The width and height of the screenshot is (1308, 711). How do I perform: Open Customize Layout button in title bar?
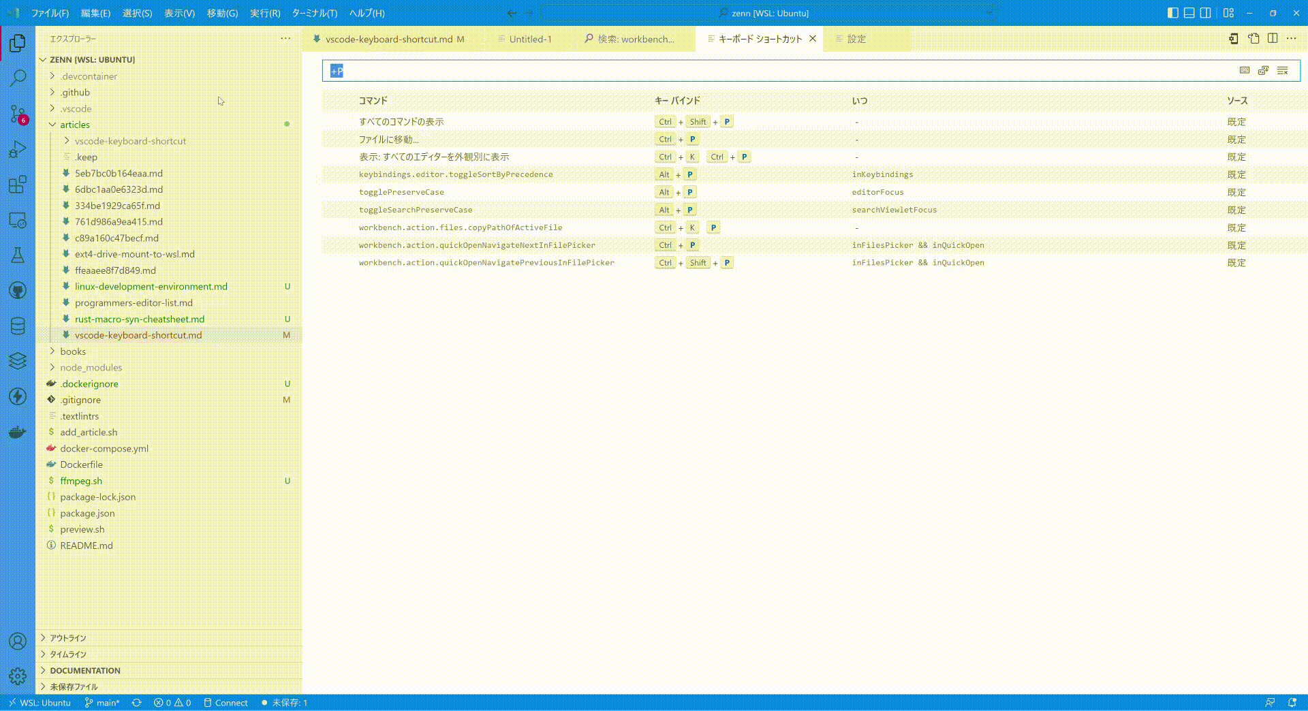[1228, 13]
